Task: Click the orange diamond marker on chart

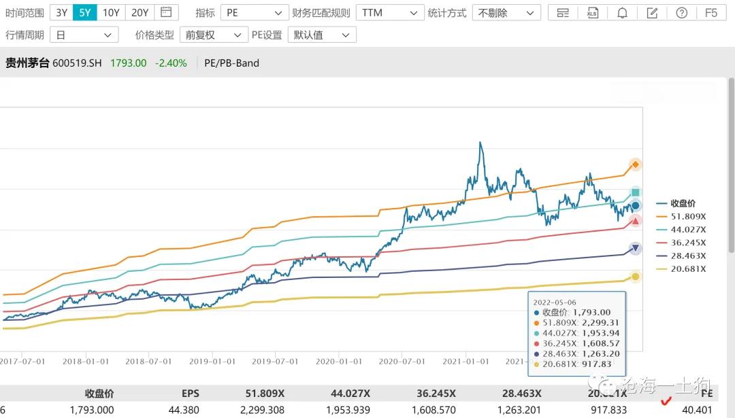Action: point(635,164)
